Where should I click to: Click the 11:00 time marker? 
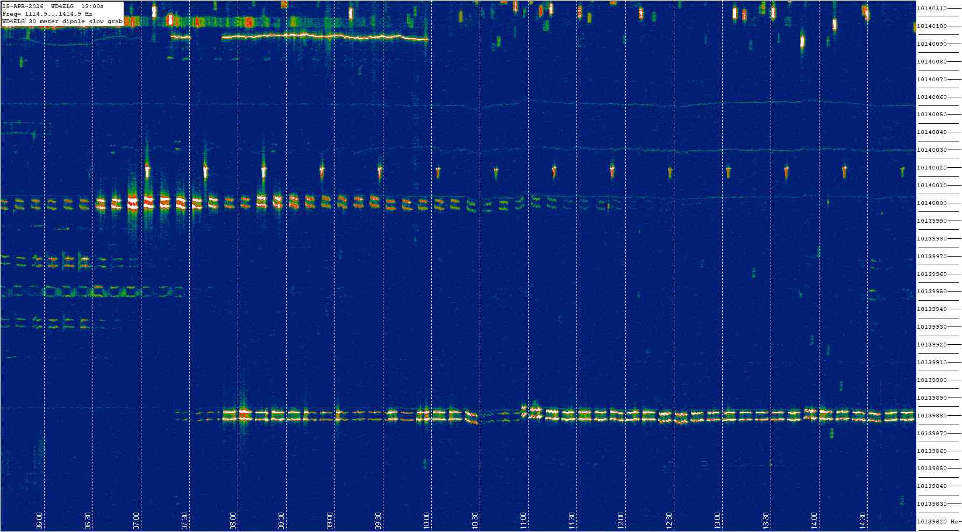(x=523, y=521)
